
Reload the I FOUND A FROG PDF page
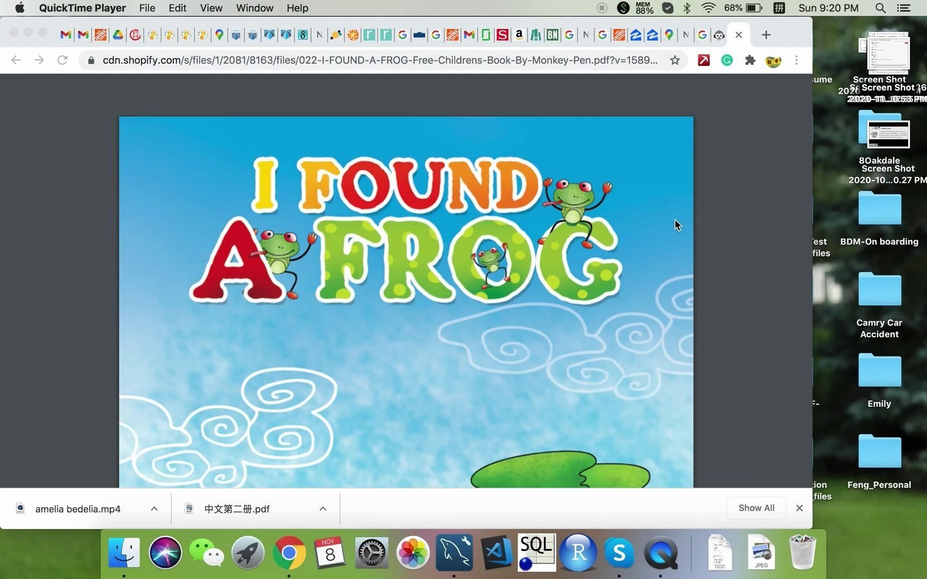[62, 60]
